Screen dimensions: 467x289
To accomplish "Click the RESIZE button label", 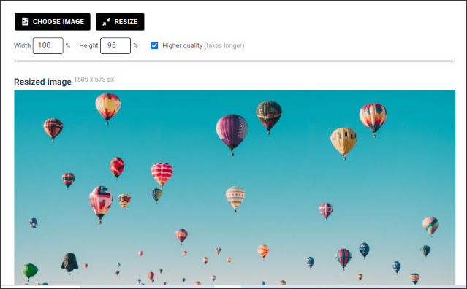I will pos(126,22).
